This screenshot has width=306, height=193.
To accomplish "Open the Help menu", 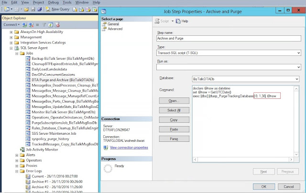I will (x=97, y=2).
